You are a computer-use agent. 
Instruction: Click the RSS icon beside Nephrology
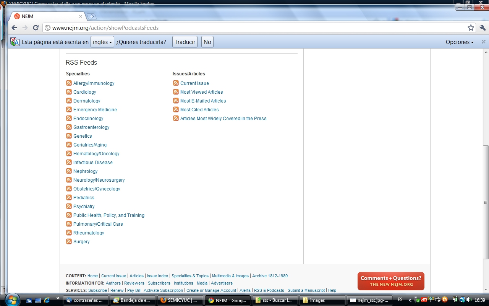(x=69, y=171)
